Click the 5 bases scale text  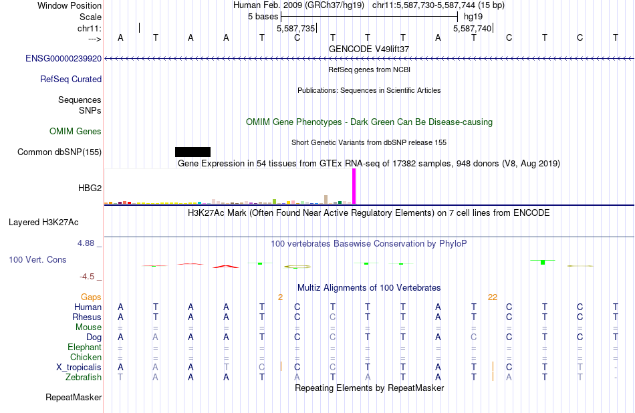[263, 17]
